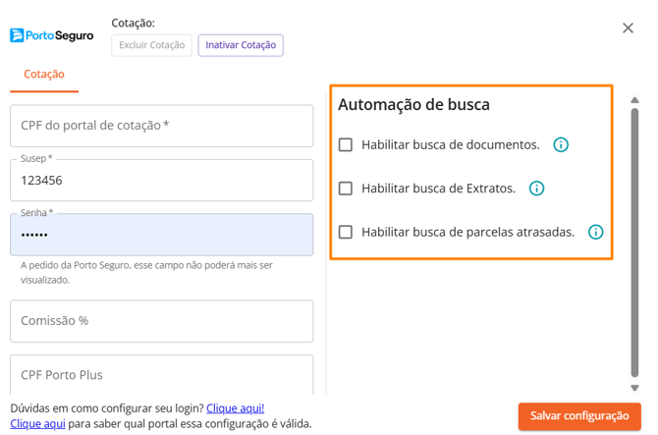Close the configuration dialog with X
Screen dimensions: 658x435
tap(628, 28)
